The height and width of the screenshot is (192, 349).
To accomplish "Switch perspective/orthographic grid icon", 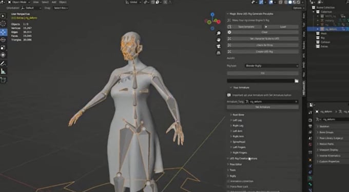I will point(219,53).
